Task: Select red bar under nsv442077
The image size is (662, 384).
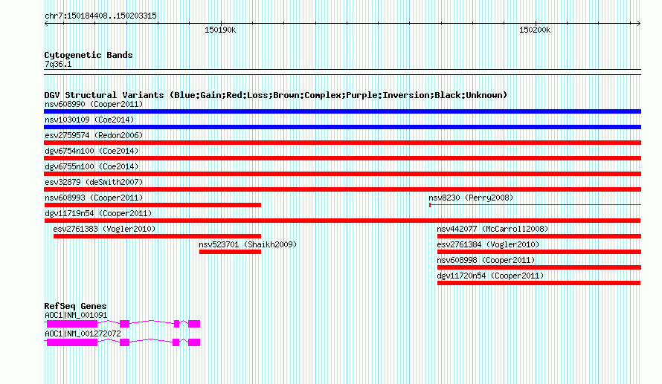Action: (x=539, y=236)
